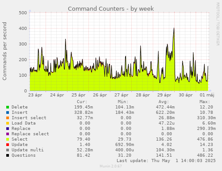Click the chart title 'Command Counters - by week'

point(111,9)
